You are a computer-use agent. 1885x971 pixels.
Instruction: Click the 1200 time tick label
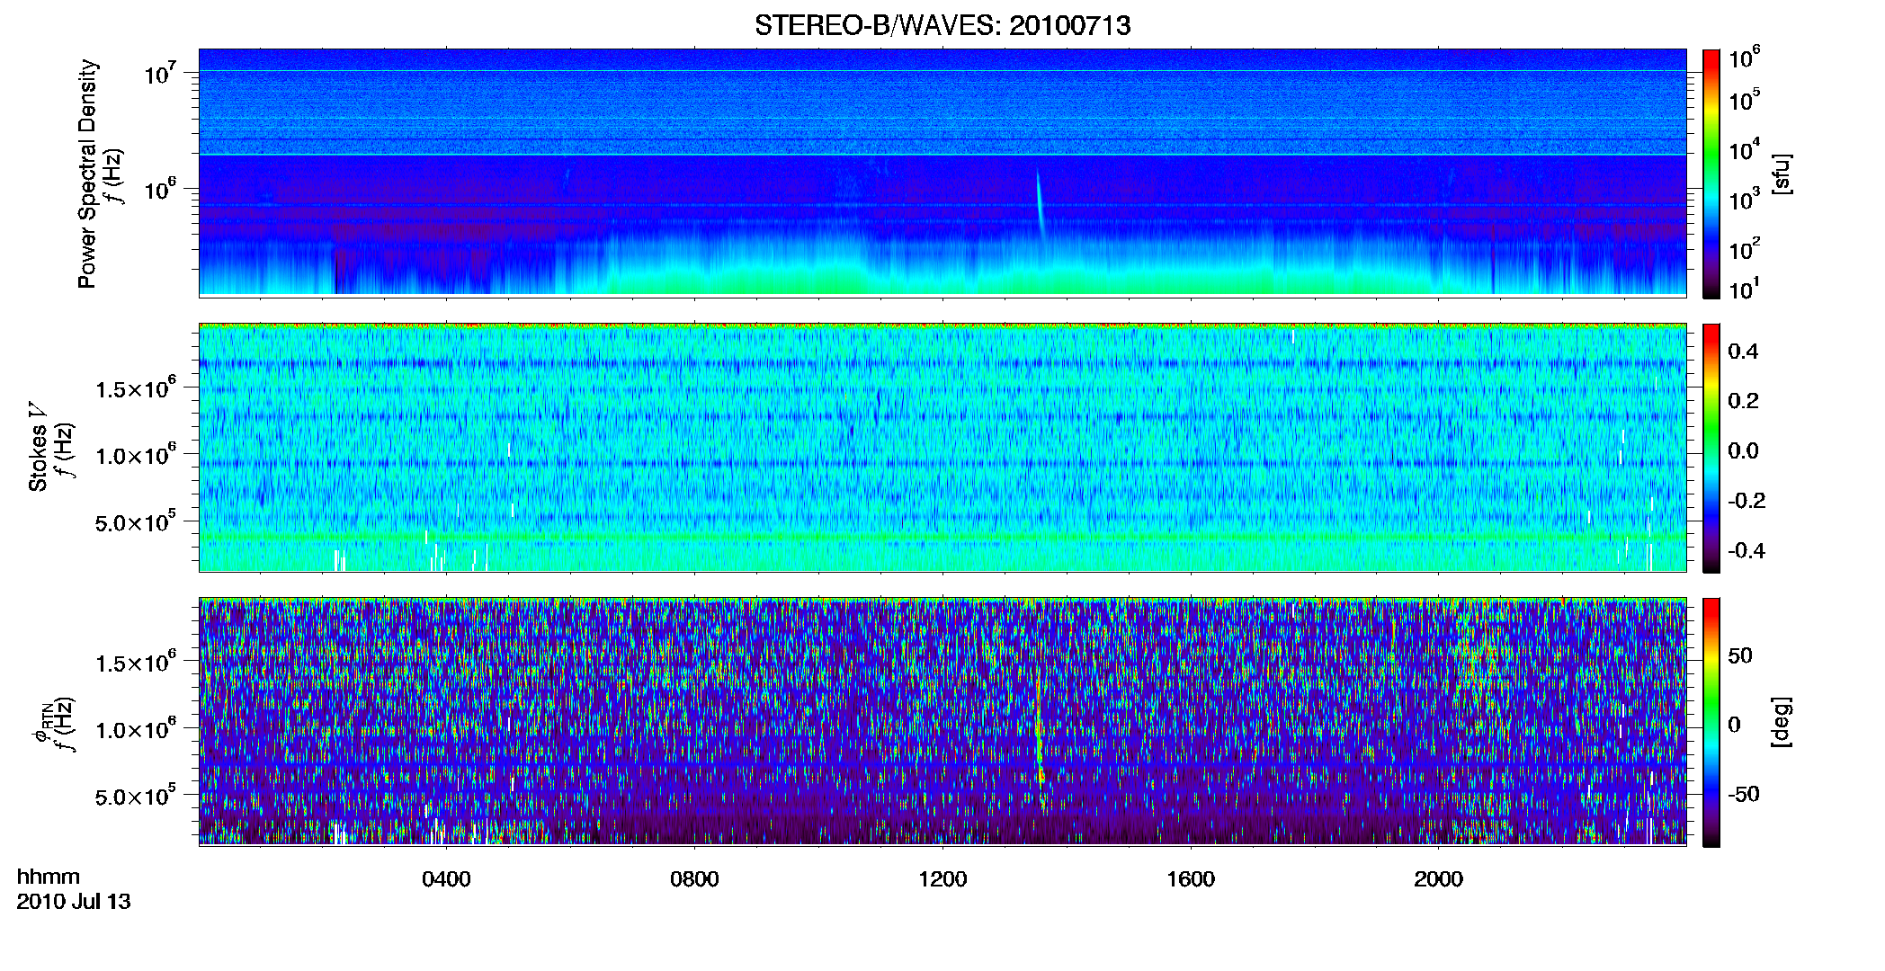tap(942, 879)
